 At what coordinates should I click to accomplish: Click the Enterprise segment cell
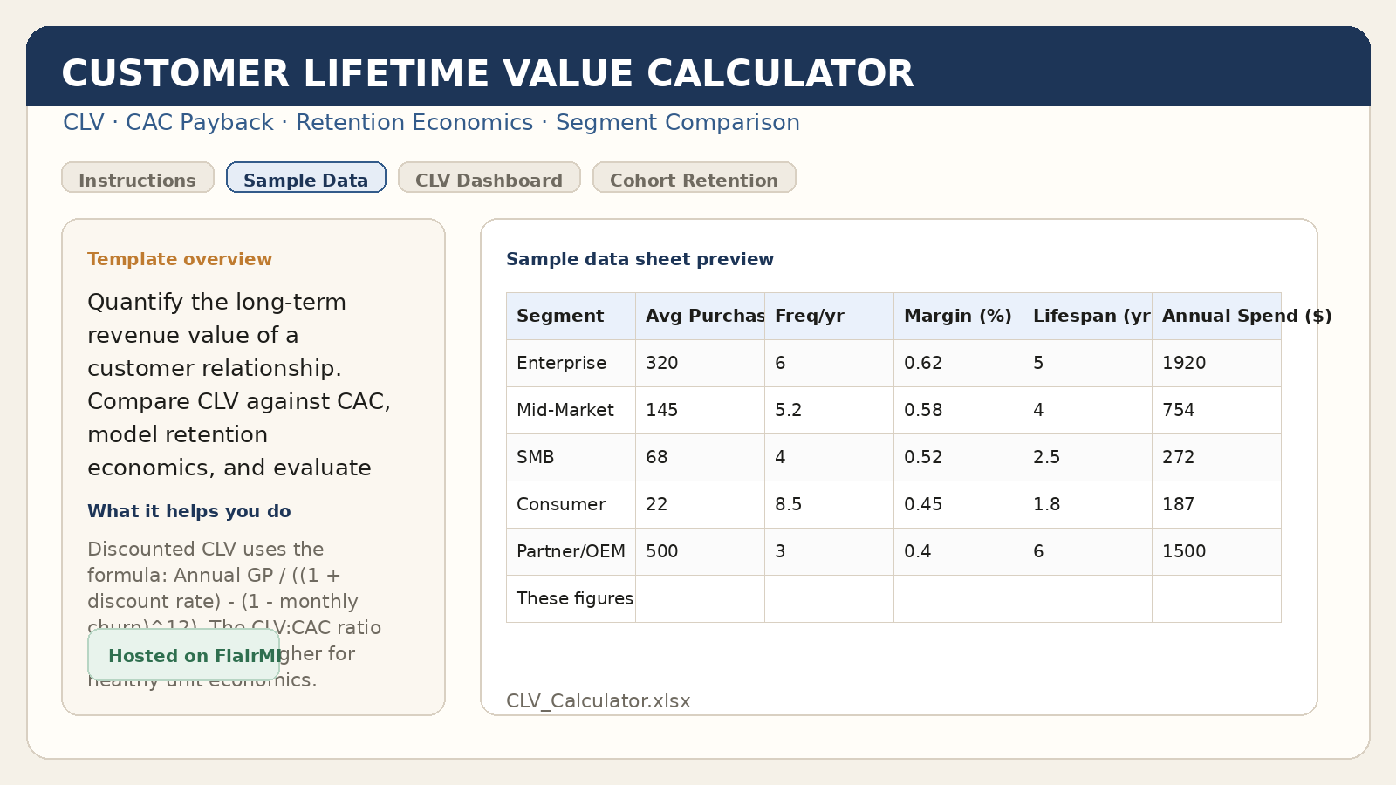tap(559, 363)
